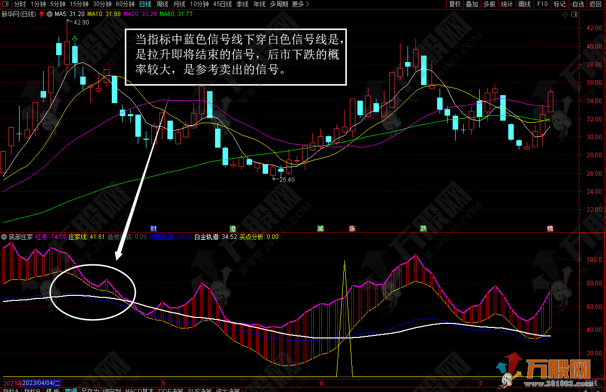Click the green 跌 event marker
The height and width of the screenshot is (392, 606).
point(424,228)
